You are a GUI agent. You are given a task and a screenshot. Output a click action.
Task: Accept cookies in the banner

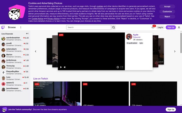tap(167, 7)
